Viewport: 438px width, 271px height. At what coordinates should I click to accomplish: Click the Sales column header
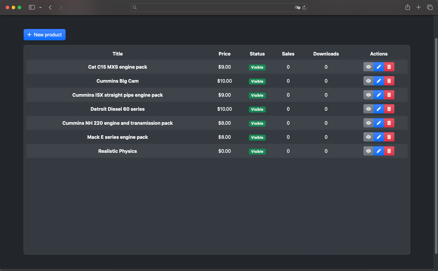click(x=288, y=54)
